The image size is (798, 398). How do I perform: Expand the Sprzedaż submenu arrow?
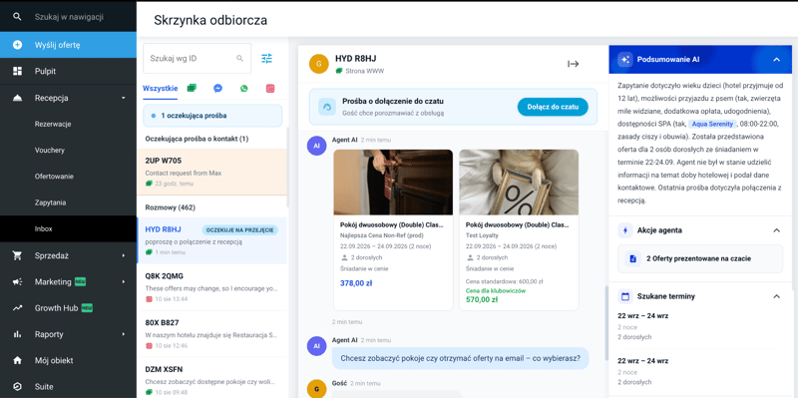123,255
